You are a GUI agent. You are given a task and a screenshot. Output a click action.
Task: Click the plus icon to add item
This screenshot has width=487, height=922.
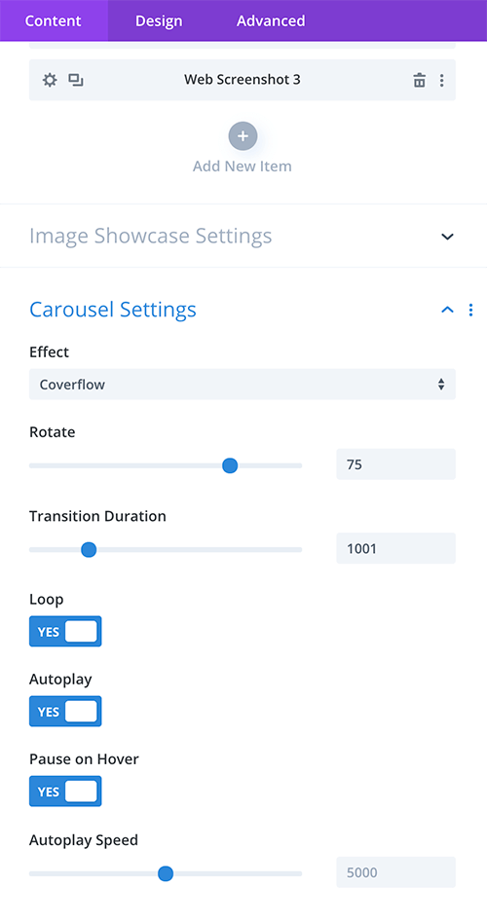243,136
